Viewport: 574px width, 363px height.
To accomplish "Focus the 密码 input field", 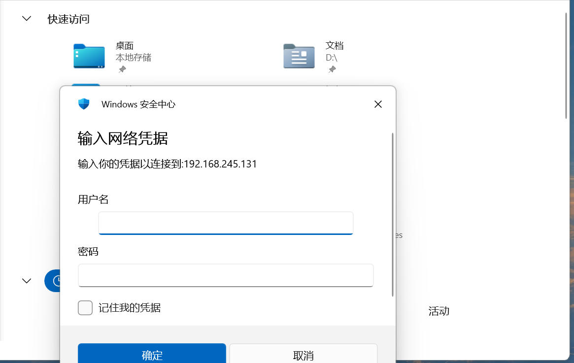I will 226,275.
